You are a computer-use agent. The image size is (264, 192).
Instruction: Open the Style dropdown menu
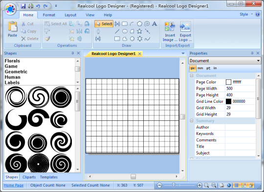coord(246,14)
